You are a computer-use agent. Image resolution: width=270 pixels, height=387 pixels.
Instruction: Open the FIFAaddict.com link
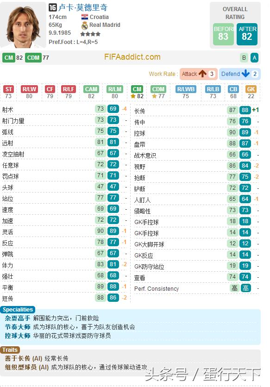tap(132, 57)
